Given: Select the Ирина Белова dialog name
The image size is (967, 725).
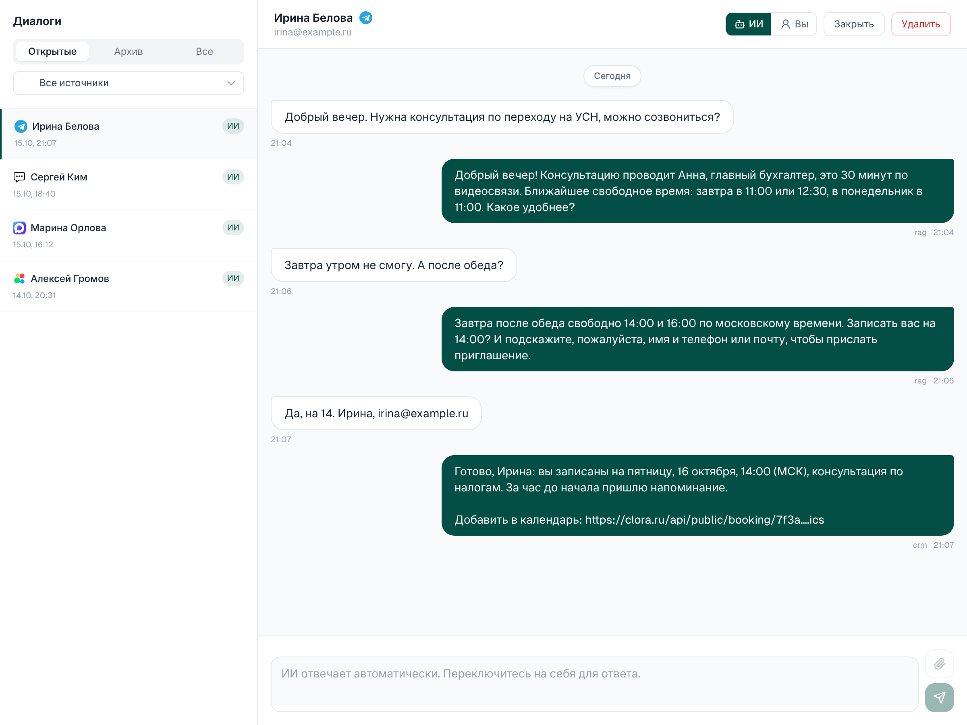Looking at the screenshot, I should pos(66,126).
